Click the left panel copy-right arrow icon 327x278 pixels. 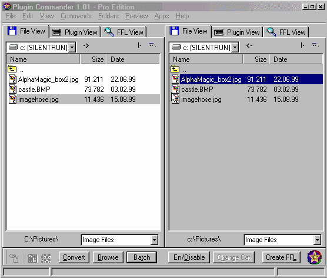86,45
